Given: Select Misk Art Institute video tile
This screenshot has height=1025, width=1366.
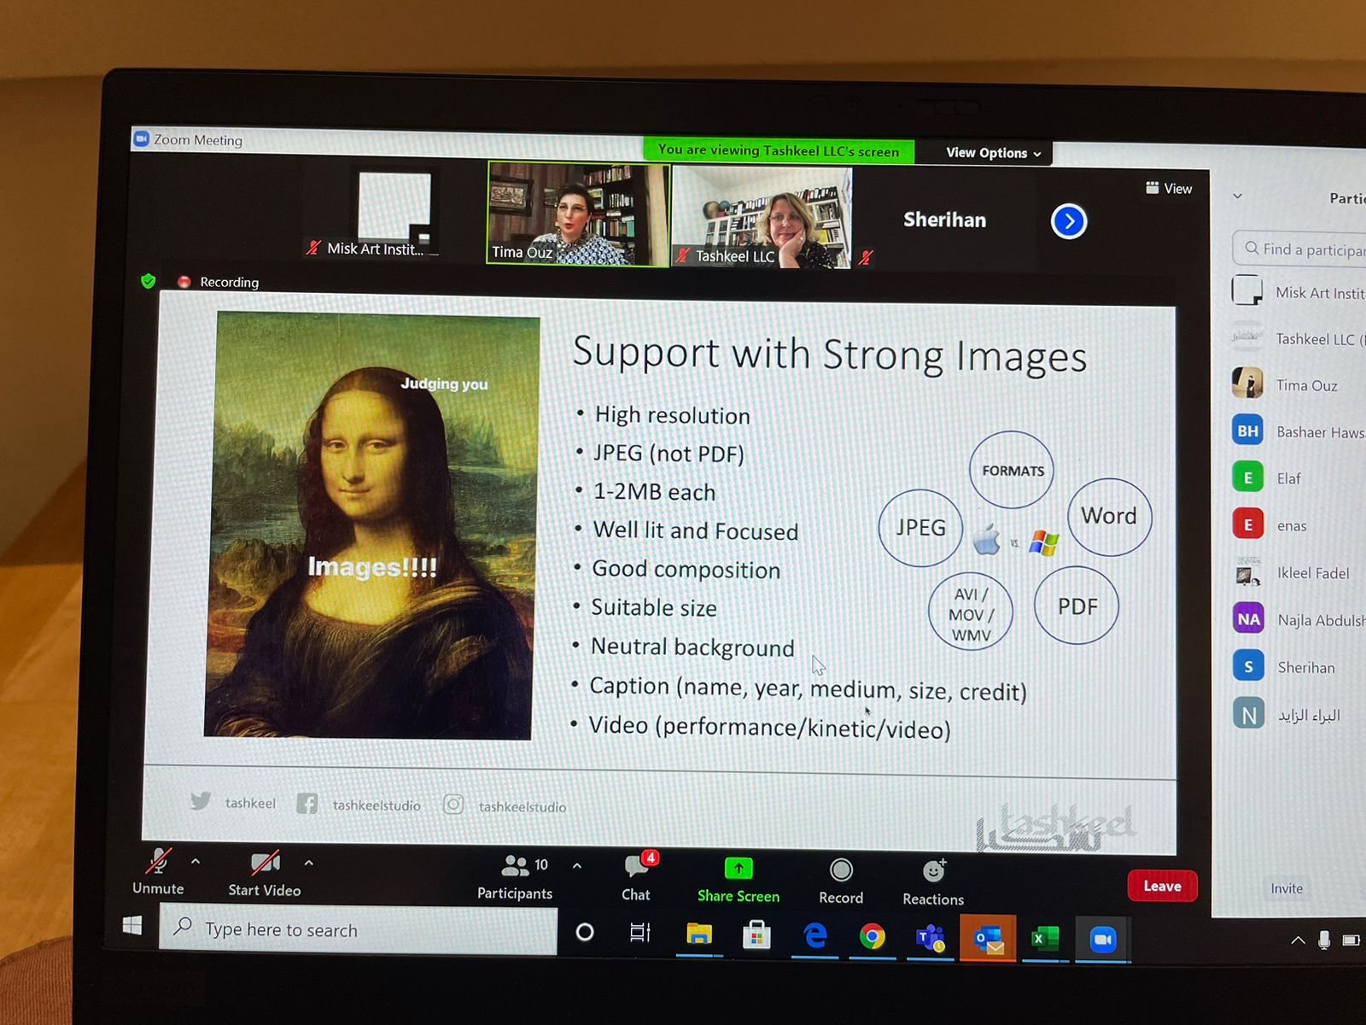Looking at the screenshot, I should coord(394,211).
